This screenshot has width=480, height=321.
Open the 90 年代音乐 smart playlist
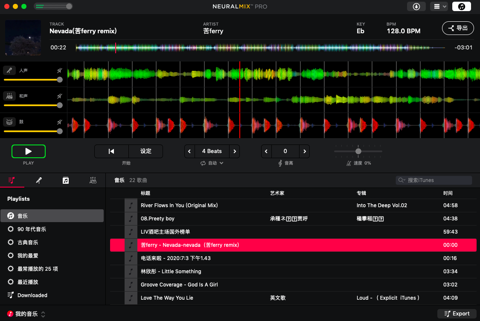(52, 229)
